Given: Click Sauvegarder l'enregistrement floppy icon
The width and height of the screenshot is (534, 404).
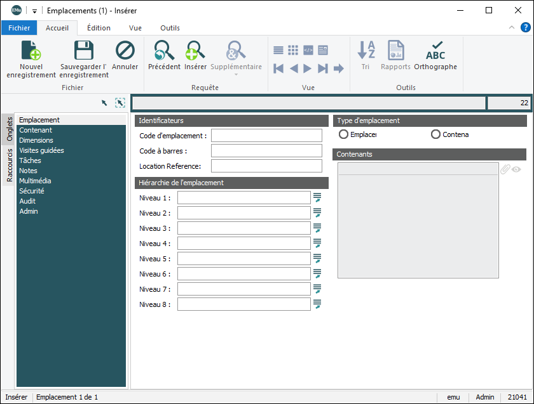Looking at the screenshot, I should 84,51.
